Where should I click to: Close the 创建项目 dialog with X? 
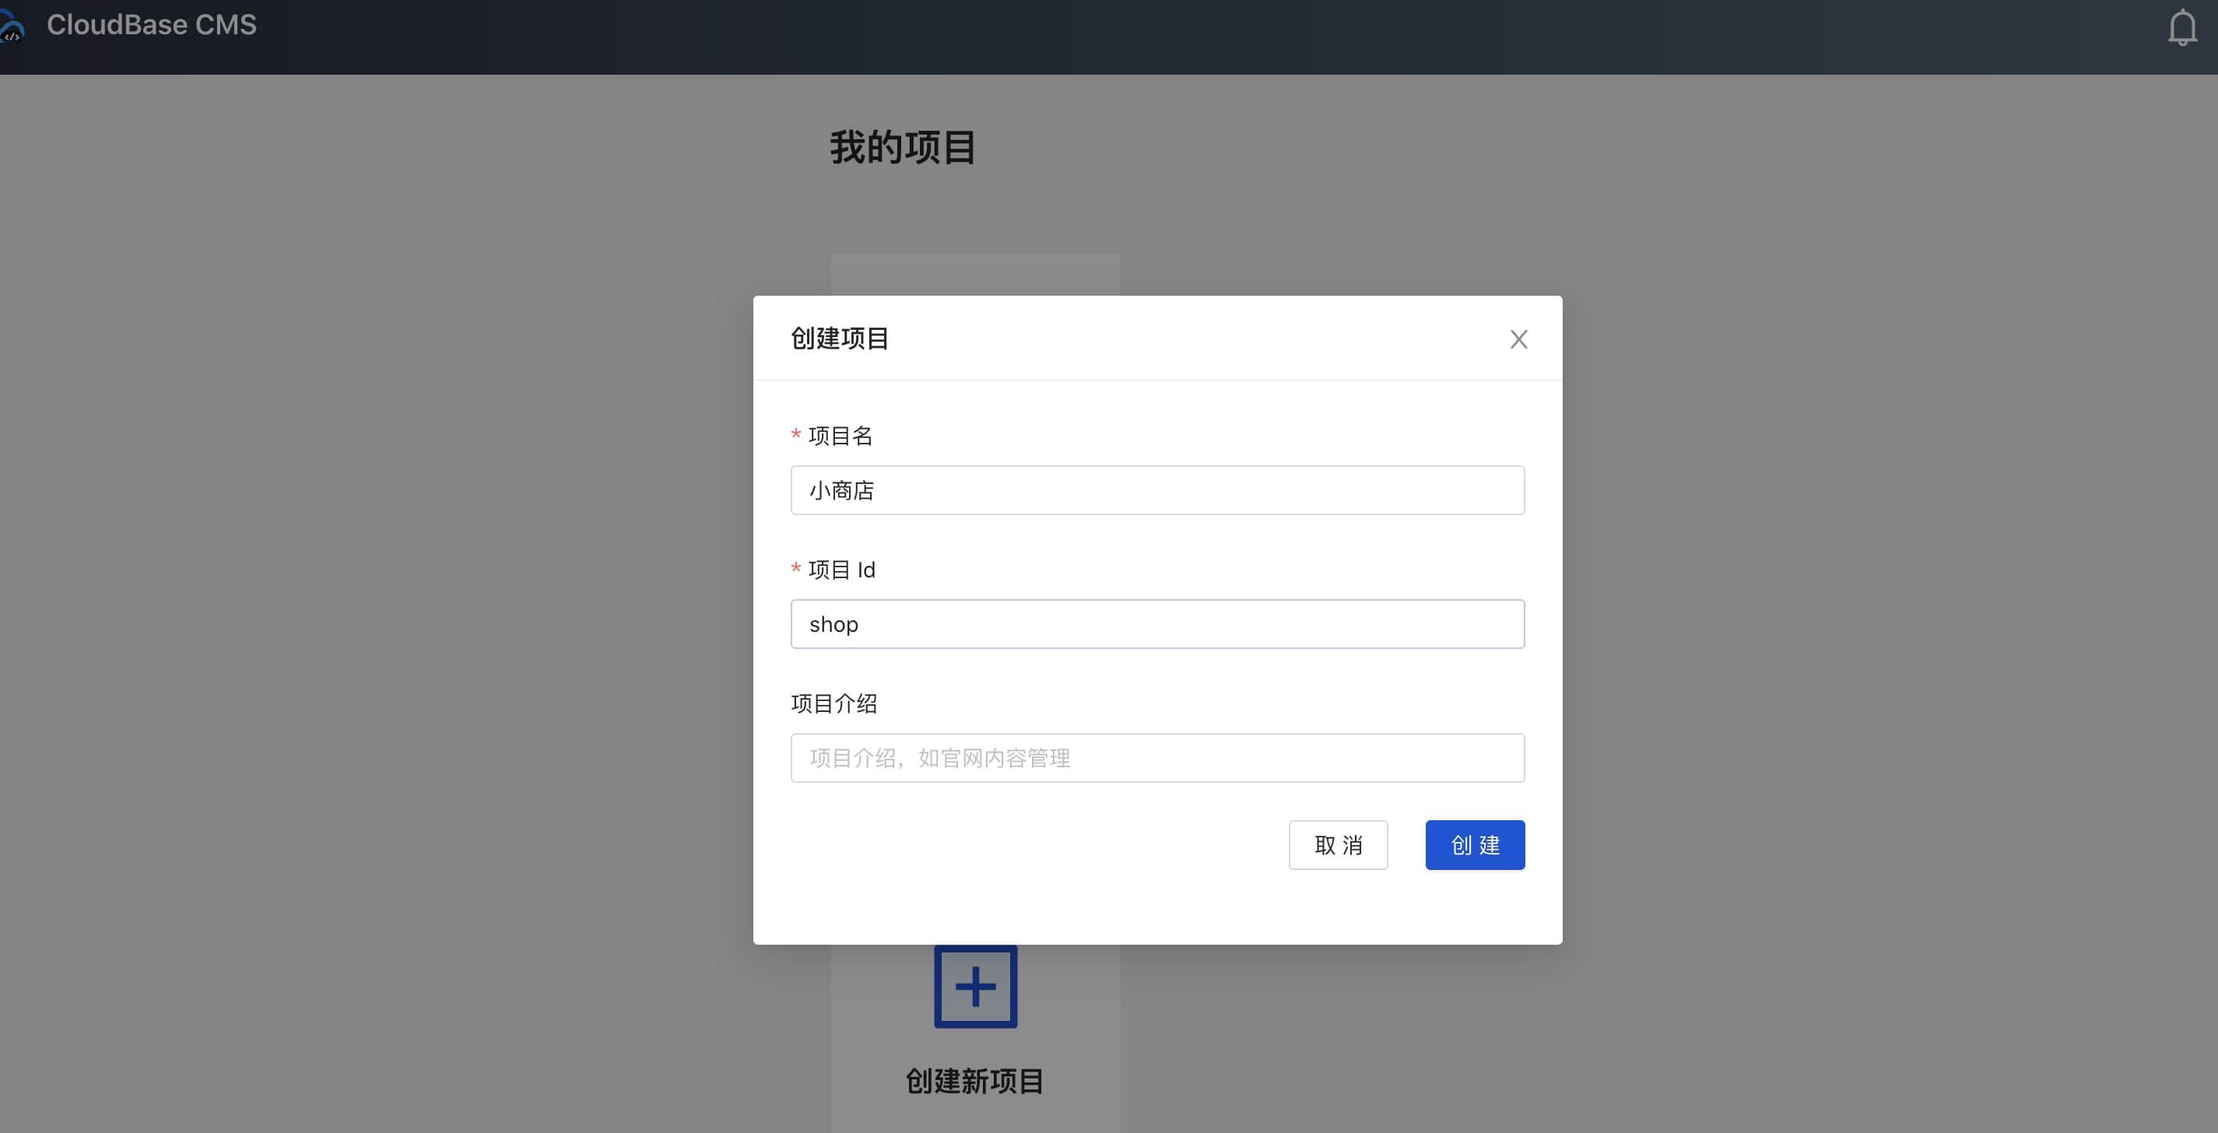tap(1518, 339)
